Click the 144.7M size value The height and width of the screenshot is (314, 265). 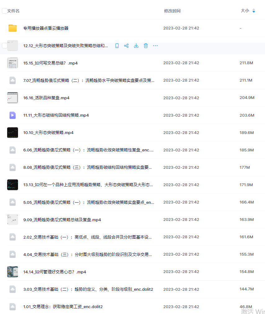pyautogui.click(x=247, y=289)
